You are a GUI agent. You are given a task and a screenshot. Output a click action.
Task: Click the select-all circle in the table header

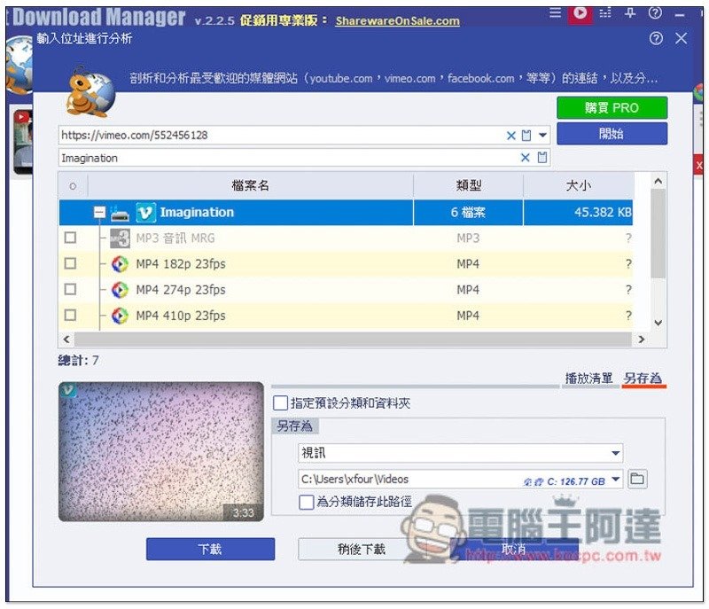pyautogui.click(x=73, y=186)
